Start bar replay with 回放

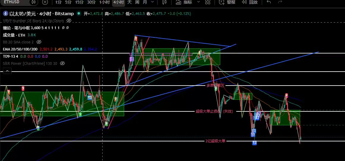coord(250,2)
